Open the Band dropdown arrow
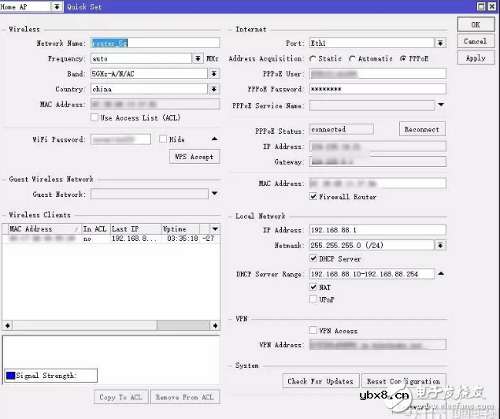 click(214, 74)
